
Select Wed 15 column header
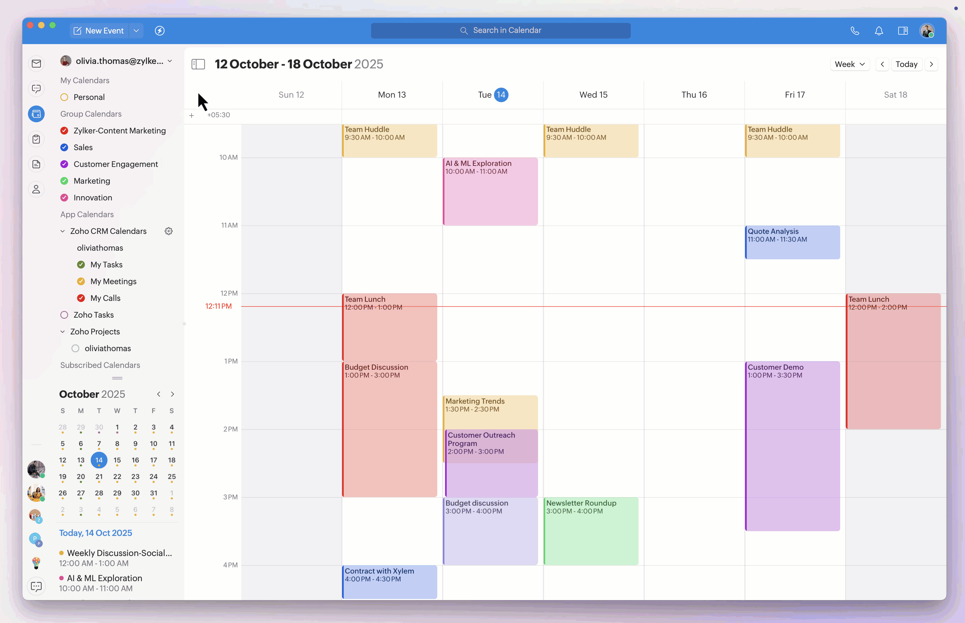click(593, 95)
